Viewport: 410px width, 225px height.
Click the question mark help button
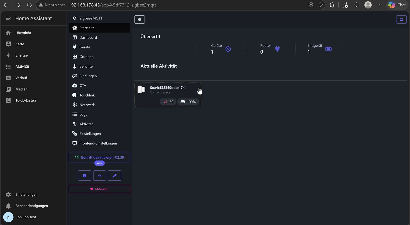pos(85,176)
